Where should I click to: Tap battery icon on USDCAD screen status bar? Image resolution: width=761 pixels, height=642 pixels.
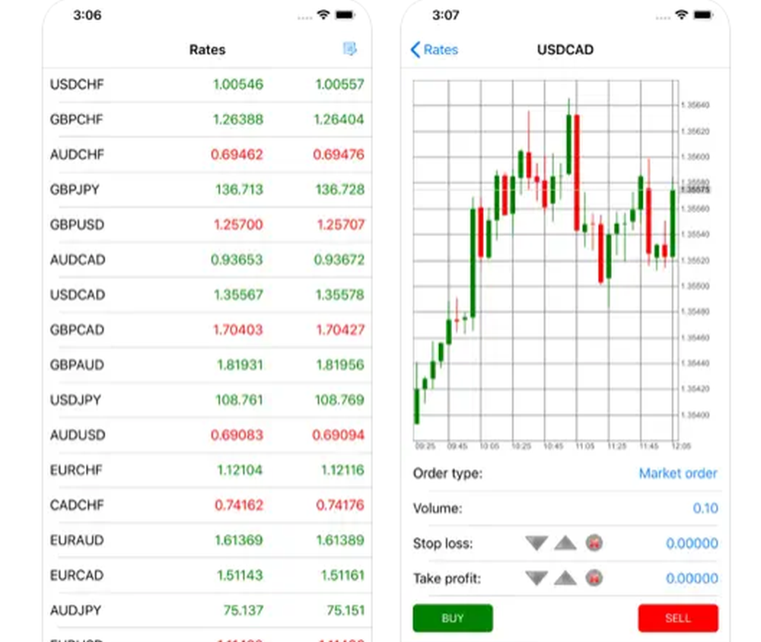702,15
